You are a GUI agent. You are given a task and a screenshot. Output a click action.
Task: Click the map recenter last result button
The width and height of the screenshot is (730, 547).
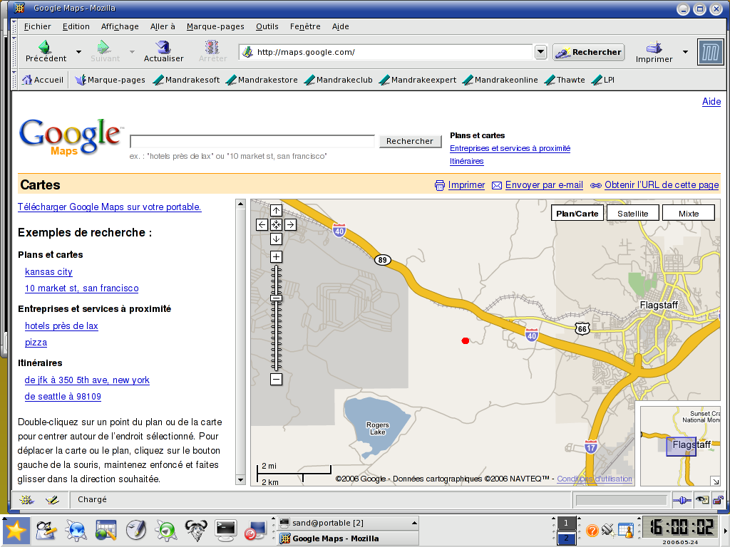tap(276, 224)
